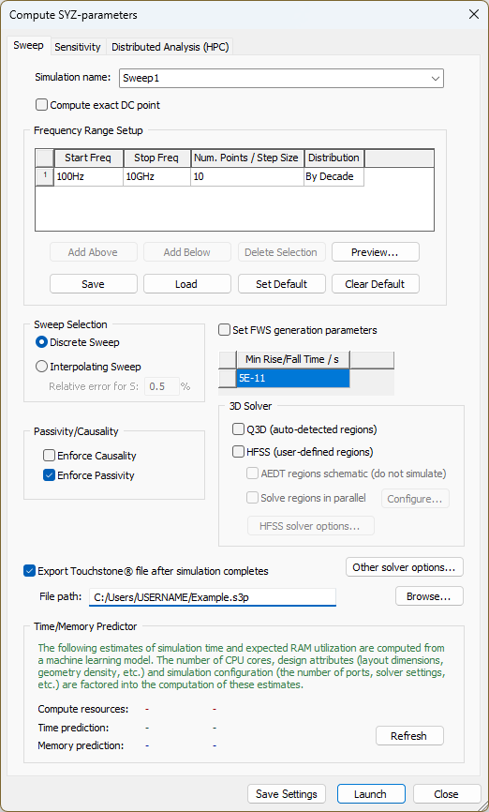Select the 5E-11 rise/fall time cell
489x812 pixels.
293,379
